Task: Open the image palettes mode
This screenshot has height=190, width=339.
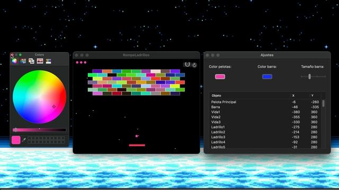Action: [40, 61]
